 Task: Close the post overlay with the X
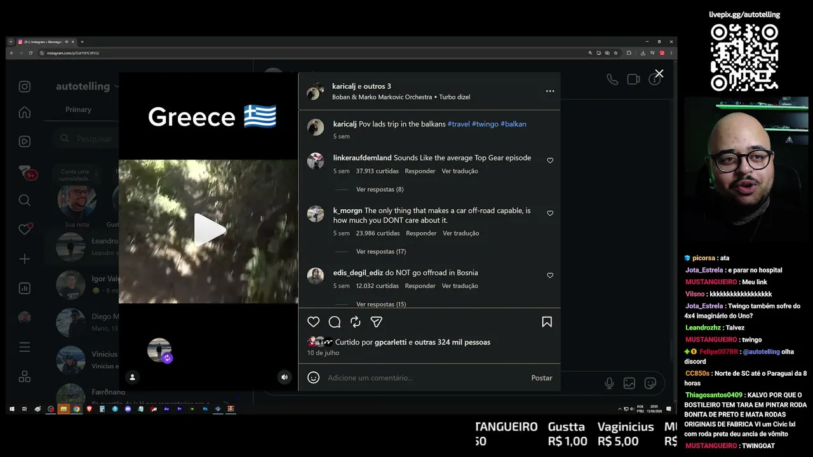click(659, 74)
